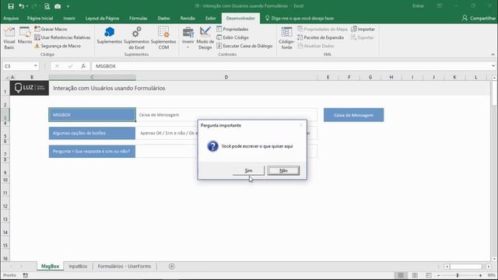Click the Undo arrow icon

21,6
